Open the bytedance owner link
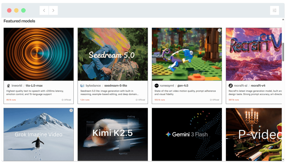Image resolution: width=286 pixels, height=164 pixels. point(93,85)
